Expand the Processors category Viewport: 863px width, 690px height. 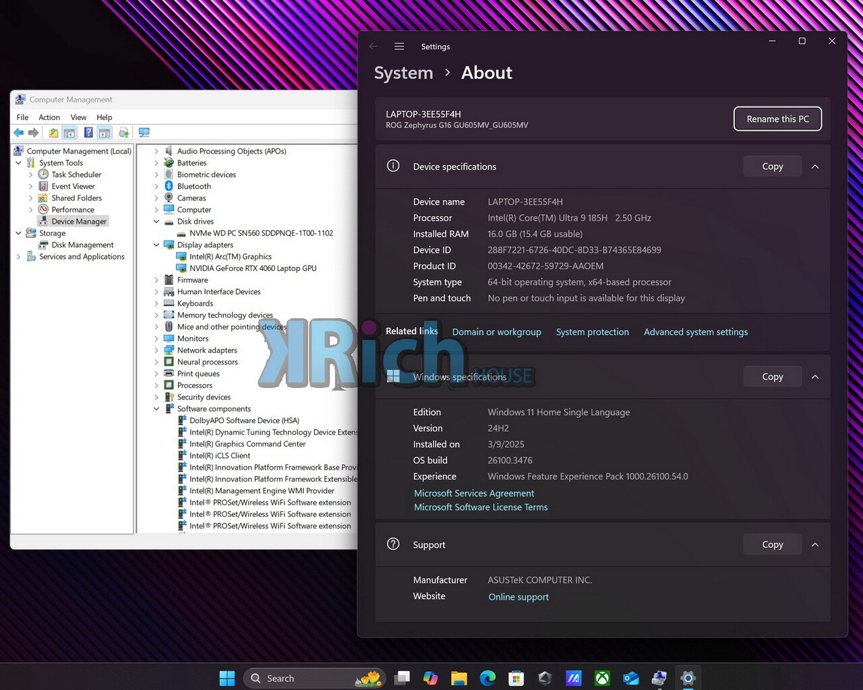156,385
